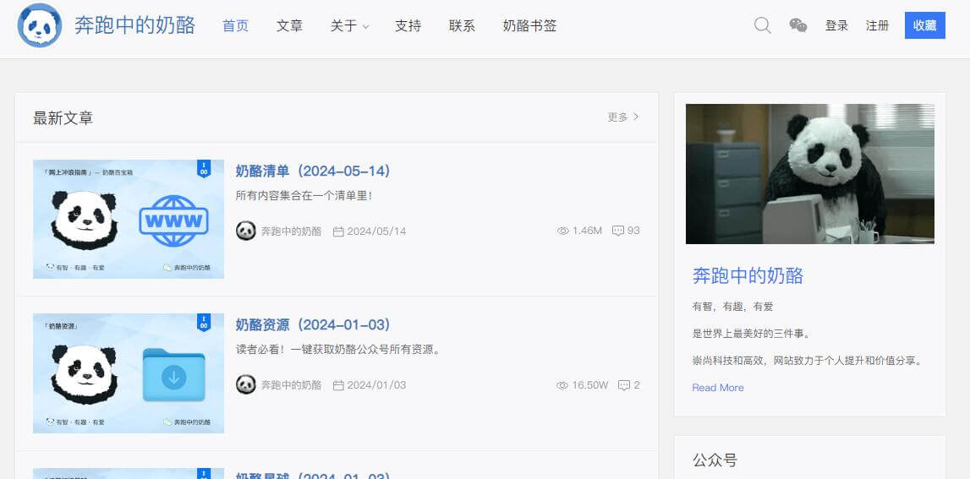Screen dimensions: 970x479
Task: Open 文章 nav item
Action: click(x=289, y=25)
